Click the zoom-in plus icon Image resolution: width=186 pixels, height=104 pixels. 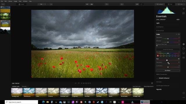[x=51, y=4]
